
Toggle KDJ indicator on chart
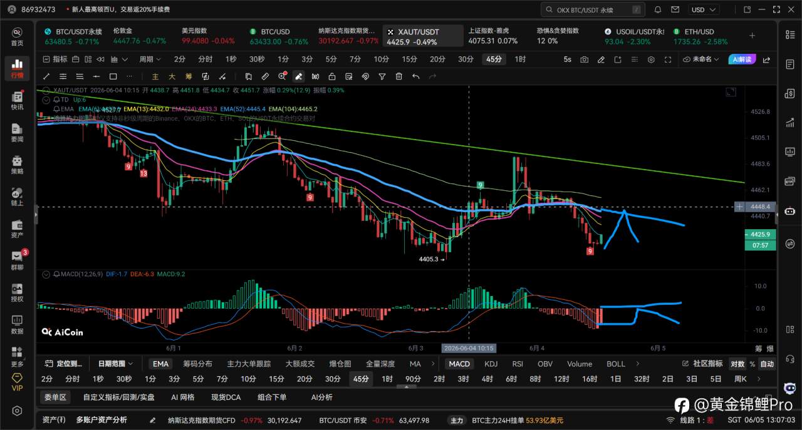pyautogui.click(x=491, y=364)
